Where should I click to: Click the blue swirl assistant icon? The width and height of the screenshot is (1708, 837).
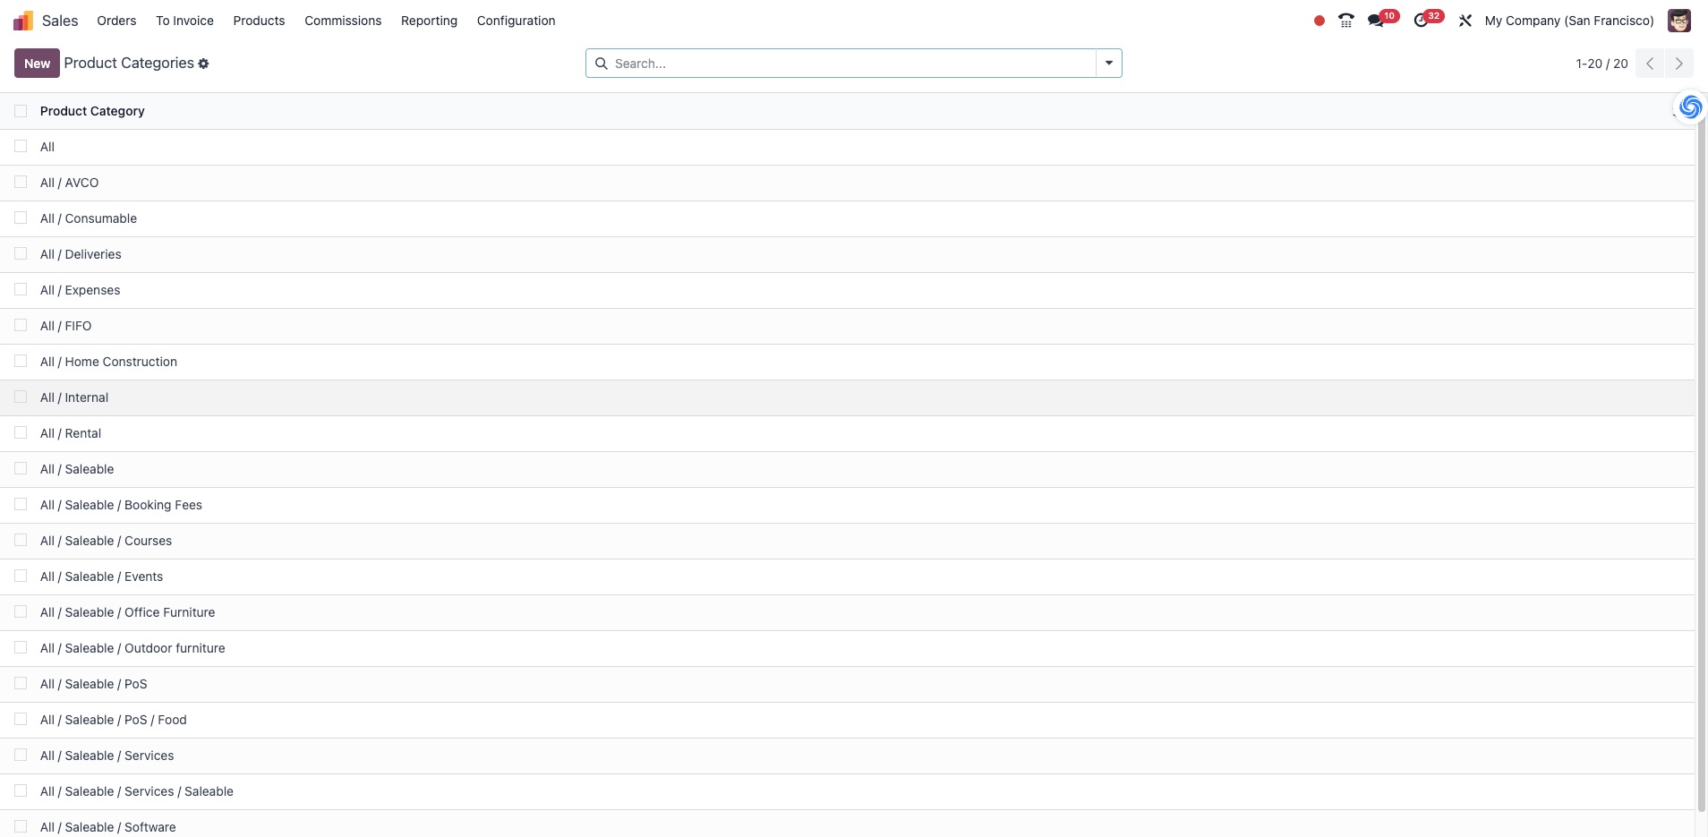tap(1690, 107)
